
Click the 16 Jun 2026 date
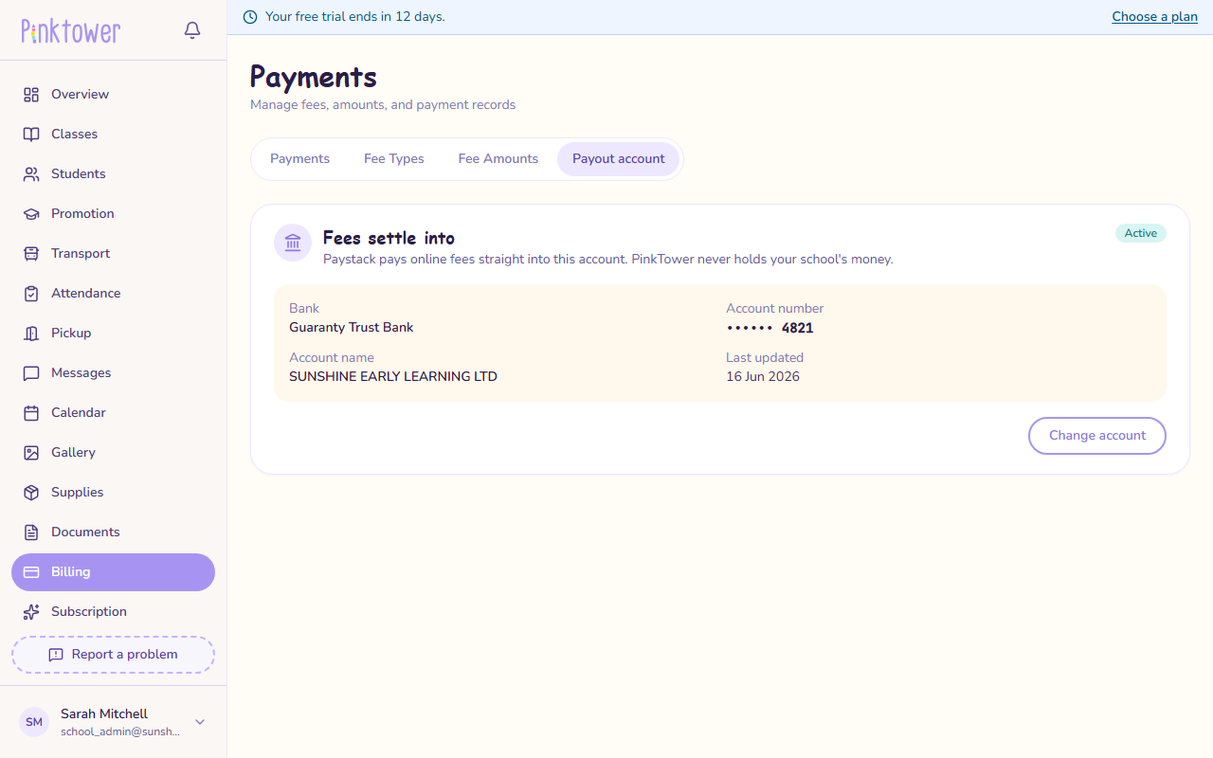[763, 377]
